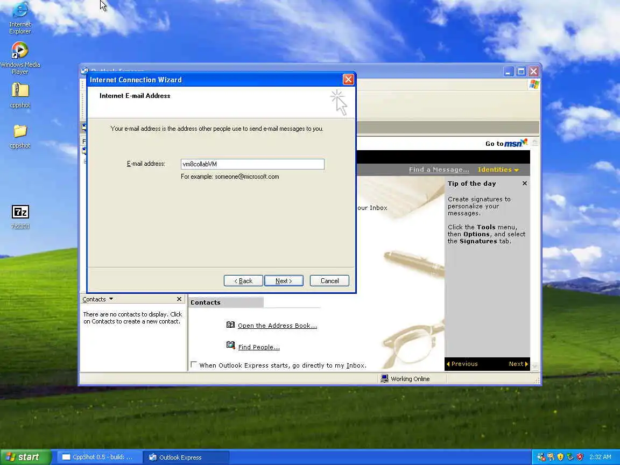Open the Internet Explorer desktop icon
The image size is (620, 465).
[20, 18]
